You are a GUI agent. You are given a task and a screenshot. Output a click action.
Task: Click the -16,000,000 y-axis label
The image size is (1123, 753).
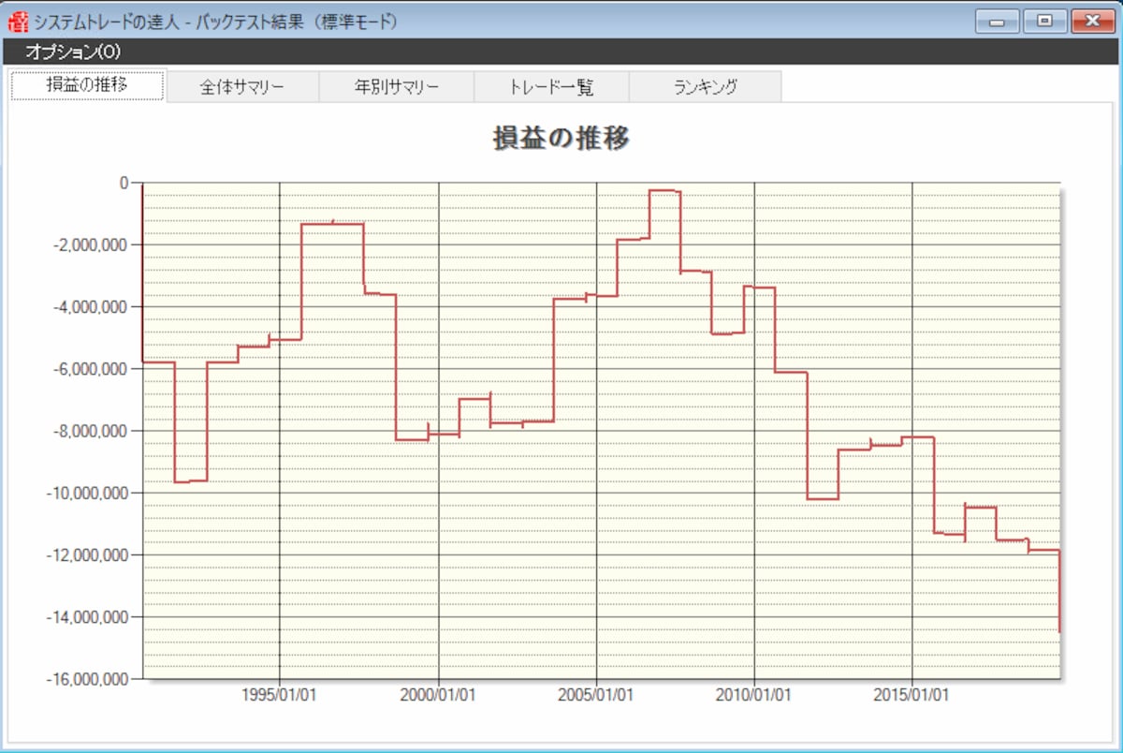[x=86, y=679]
